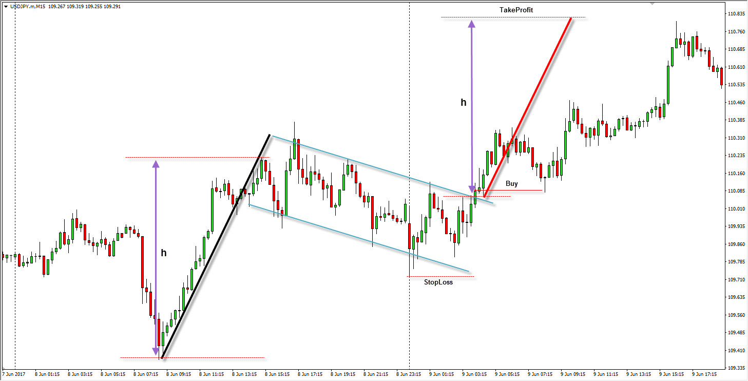This screenshot has width=748, height=381.
Task: Click the 110.760 price axis label
Action: [736, 32]
